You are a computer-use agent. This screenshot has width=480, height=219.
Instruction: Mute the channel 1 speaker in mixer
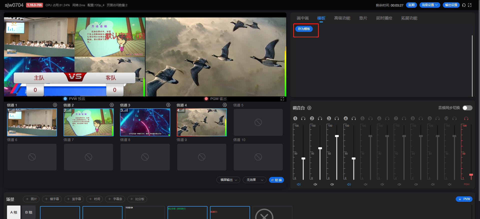tap(299, 184)
